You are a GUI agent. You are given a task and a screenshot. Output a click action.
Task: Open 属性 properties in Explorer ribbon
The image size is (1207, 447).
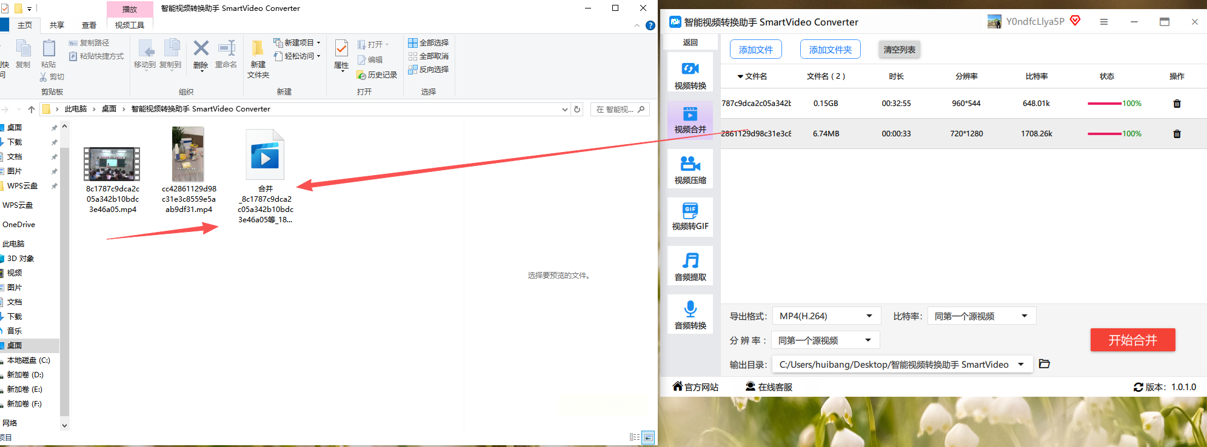click(x=341, y=55)
